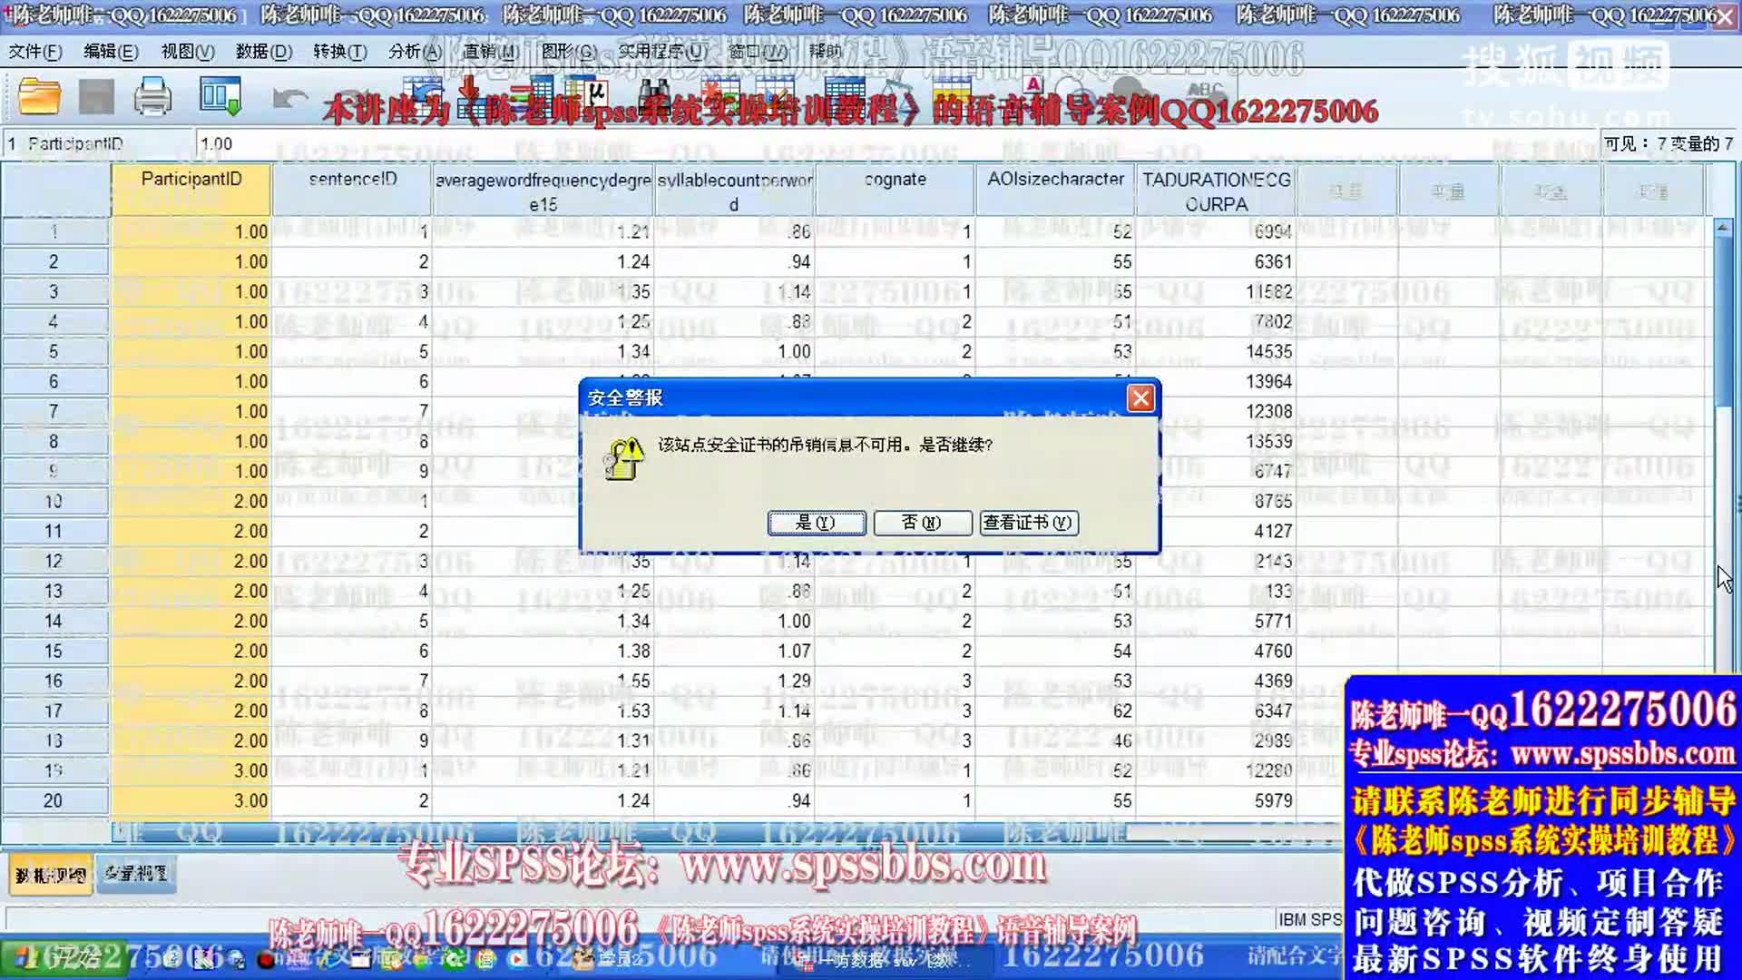The width and height of the screenshot is (1742, 980).
Task: Open the 直销(M) menu
Action: pos(491,52)
